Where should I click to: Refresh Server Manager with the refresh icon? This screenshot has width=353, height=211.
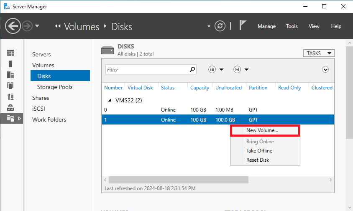pos(220,26)
